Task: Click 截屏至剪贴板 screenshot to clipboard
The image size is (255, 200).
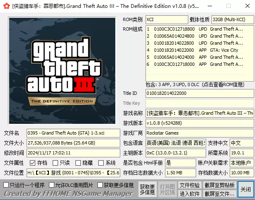Action: (x=219, y=185)
